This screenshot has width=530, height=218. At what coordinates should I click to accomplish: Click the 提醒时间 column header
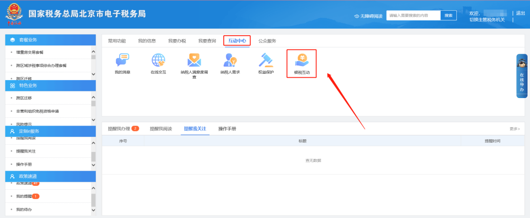pos(493,141)
